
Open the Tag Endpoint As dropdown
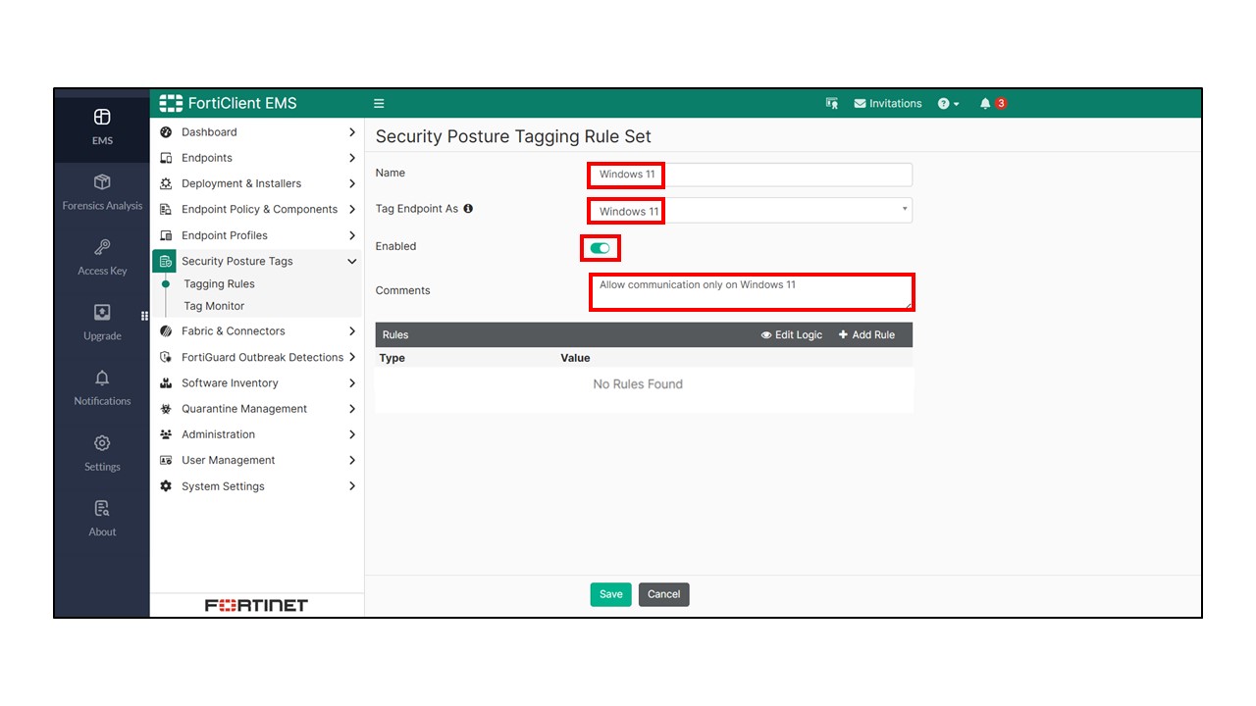(751, 211)
